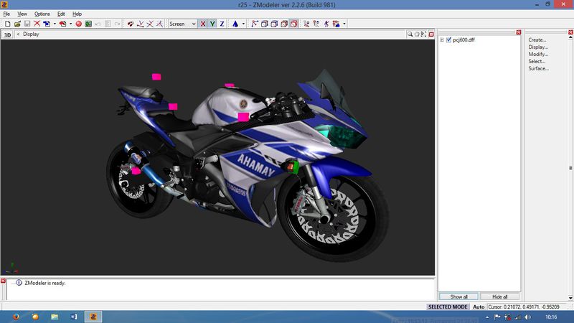The width and height of the screenshot is (574, 323).
Task: Open the dropdown arrow at end of toolbar
Action: (344, 24)
